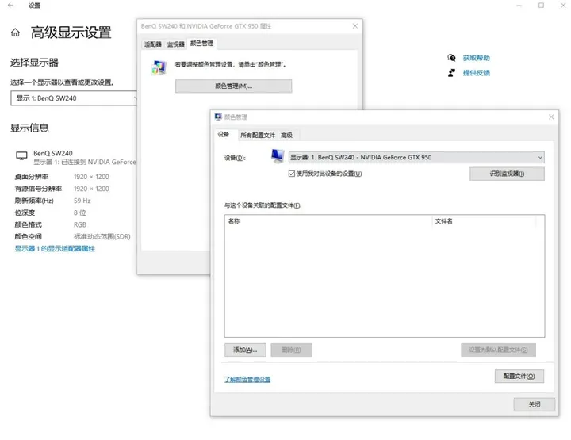Click the Close button at the bottom of Color Management
571x440 pixels.
tap(535, 404)
